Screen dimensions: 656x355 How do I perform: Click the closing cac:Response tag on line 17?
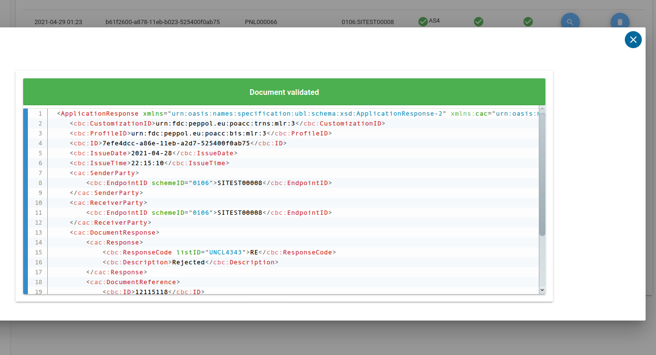tap(117, 272)
